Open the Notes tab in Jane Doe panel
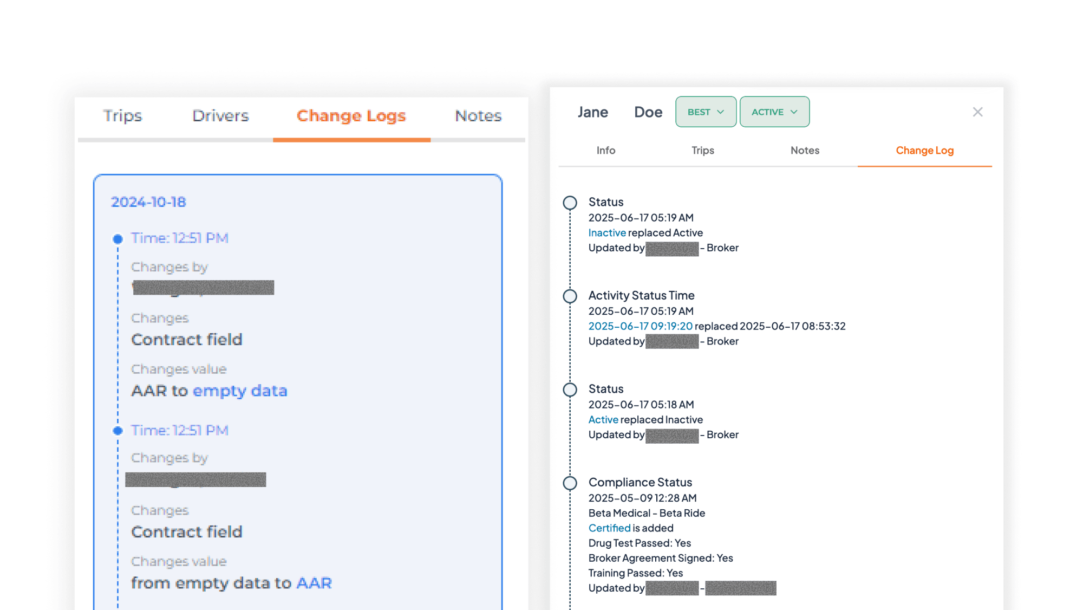Screen dimensions: 1083x610 [x=805, y=151]
